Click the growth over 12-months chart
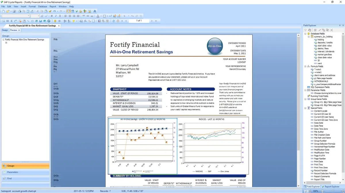The width and height of the screenshot is (345, 193). coord(143,145)
